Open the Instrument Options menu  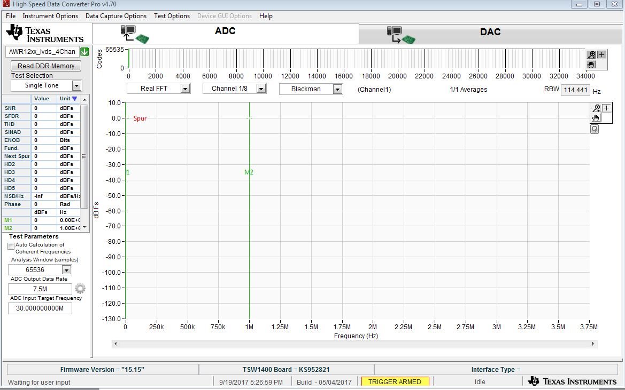50,16
